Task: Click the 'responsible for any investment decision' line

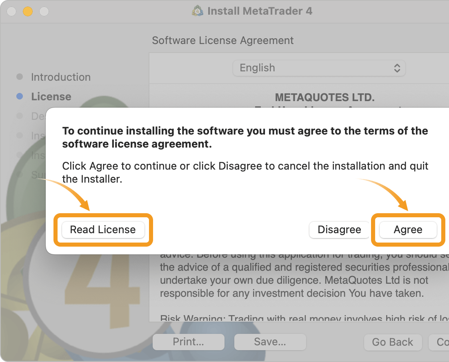Action: point(292,293)
